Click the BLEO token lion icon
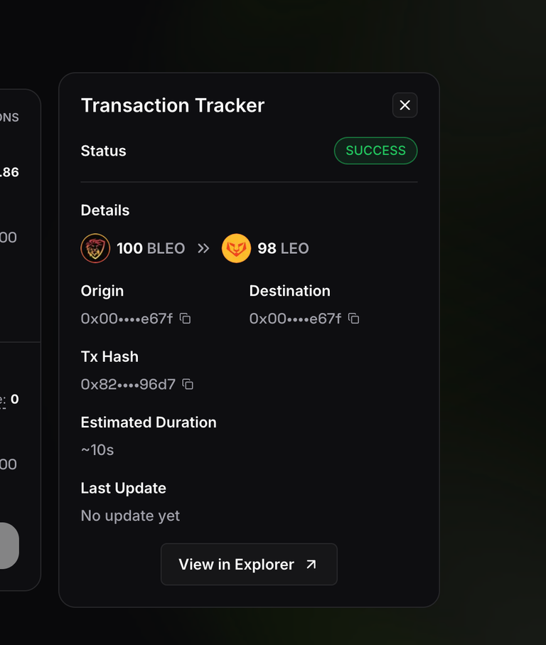Image resolution: width=546 pixels, height=645 pixels. pyautogui.click(x=95, y=248)
